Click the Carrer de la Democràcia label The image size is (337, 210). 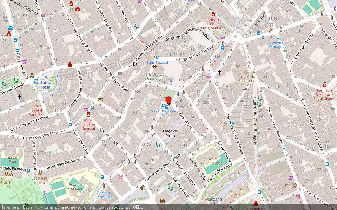[x=163, y=167]
